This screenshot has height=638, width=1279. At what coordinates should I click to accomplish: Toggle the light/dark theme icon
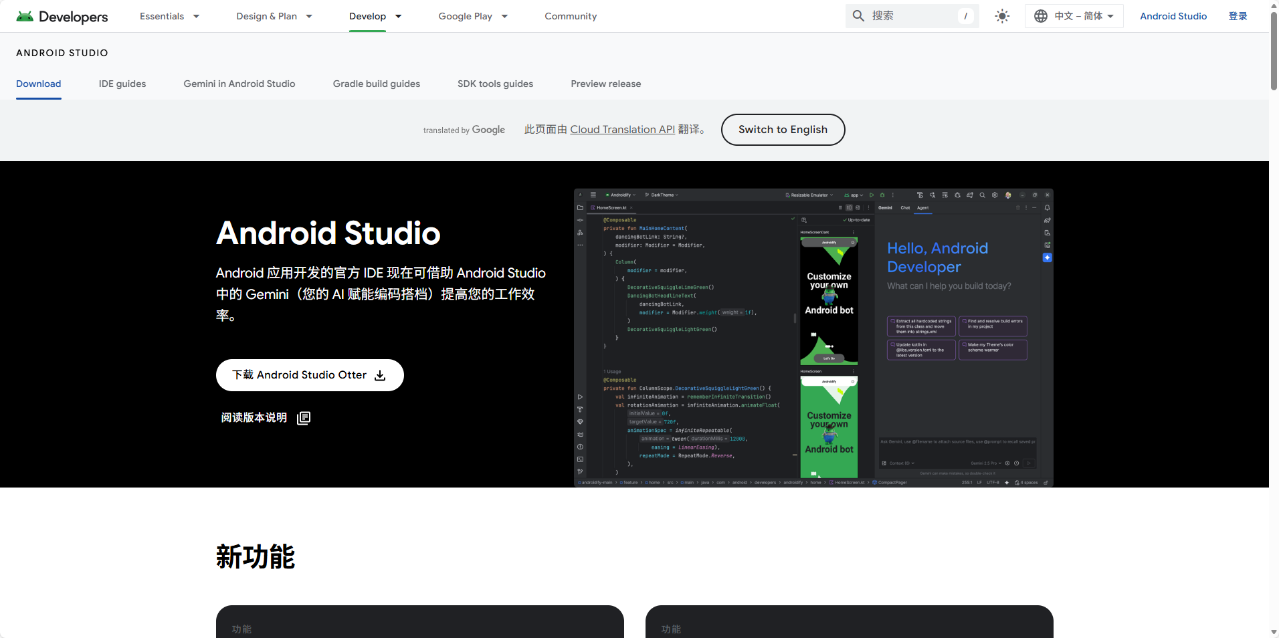tap(1001, 16)
